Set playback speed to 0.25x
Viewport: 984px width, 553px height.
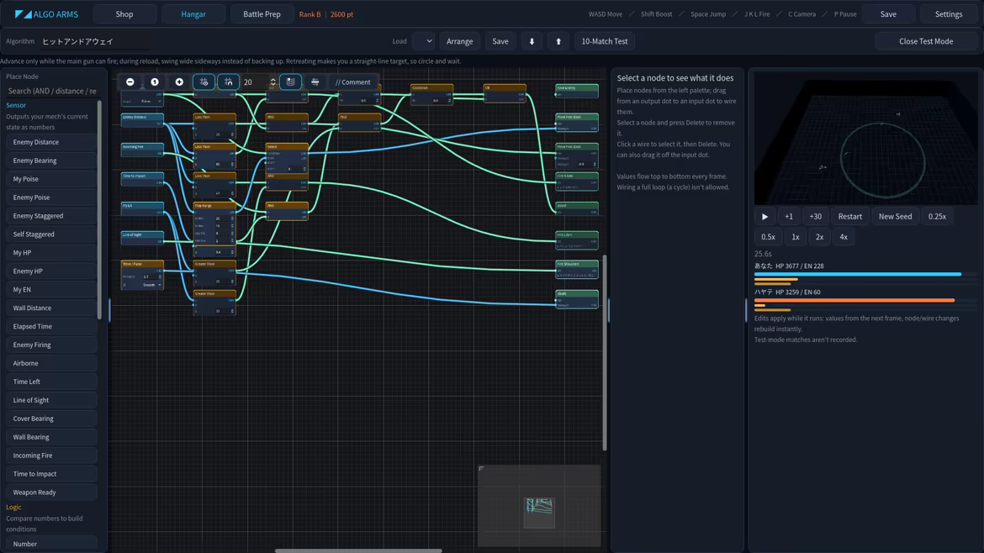[x=937, y=216]
